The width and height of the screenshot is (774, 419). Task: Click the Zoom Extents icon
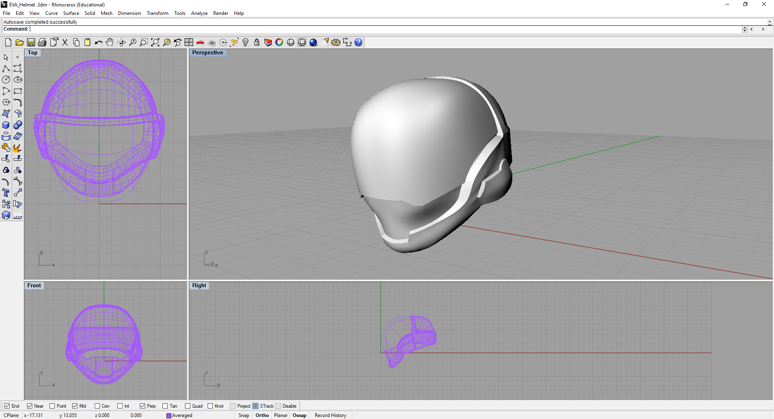click(155, 42)
